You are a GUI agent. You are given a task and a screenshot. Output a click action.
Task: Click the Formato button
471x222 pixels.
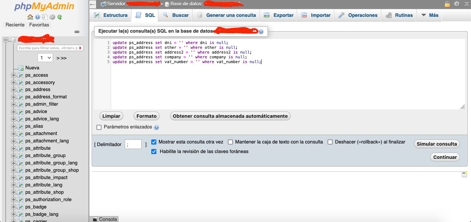146,116
